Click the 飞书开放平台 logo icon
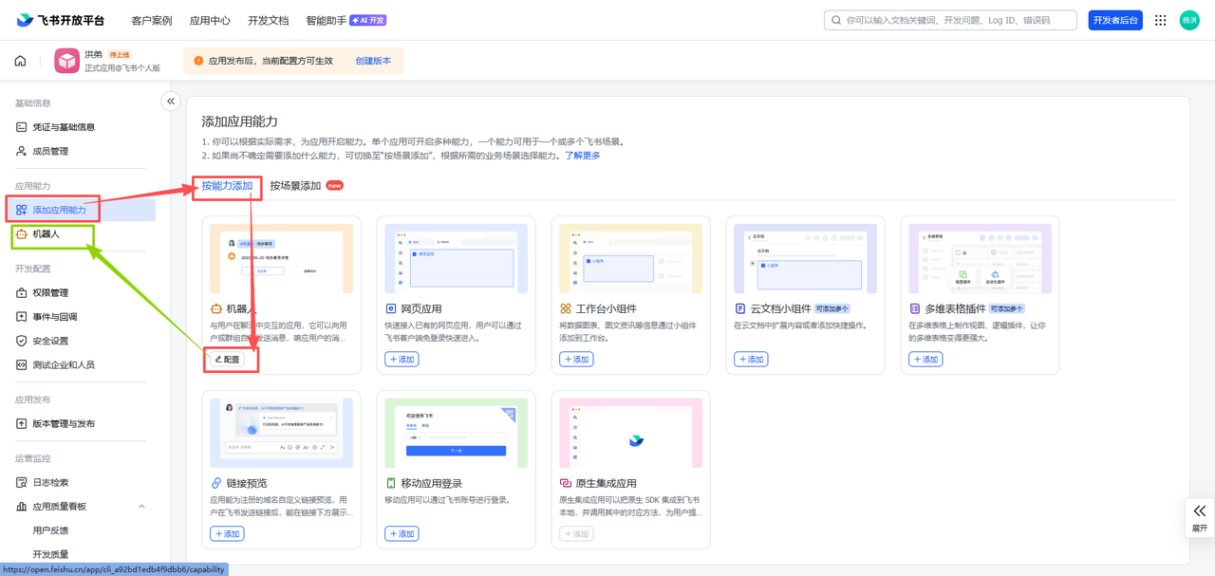The height and width of the screenshot is (576, 1215). [x=24, y=19]
